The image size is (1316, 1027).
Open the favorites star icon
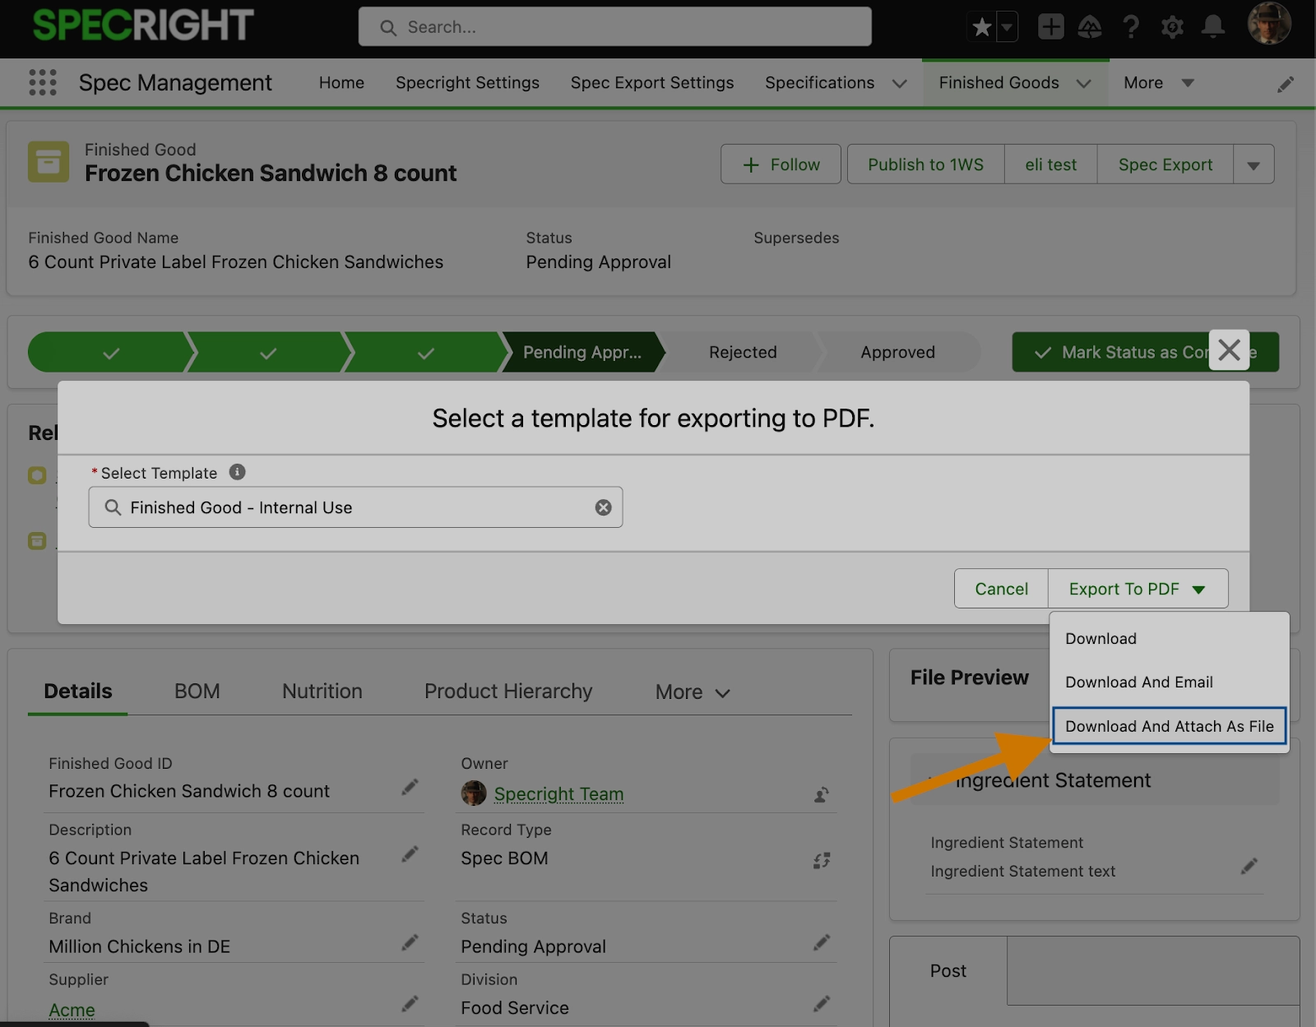click(981, 27)
